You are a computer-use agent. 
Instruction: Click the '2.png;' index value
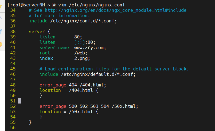[x=82, y=58]
